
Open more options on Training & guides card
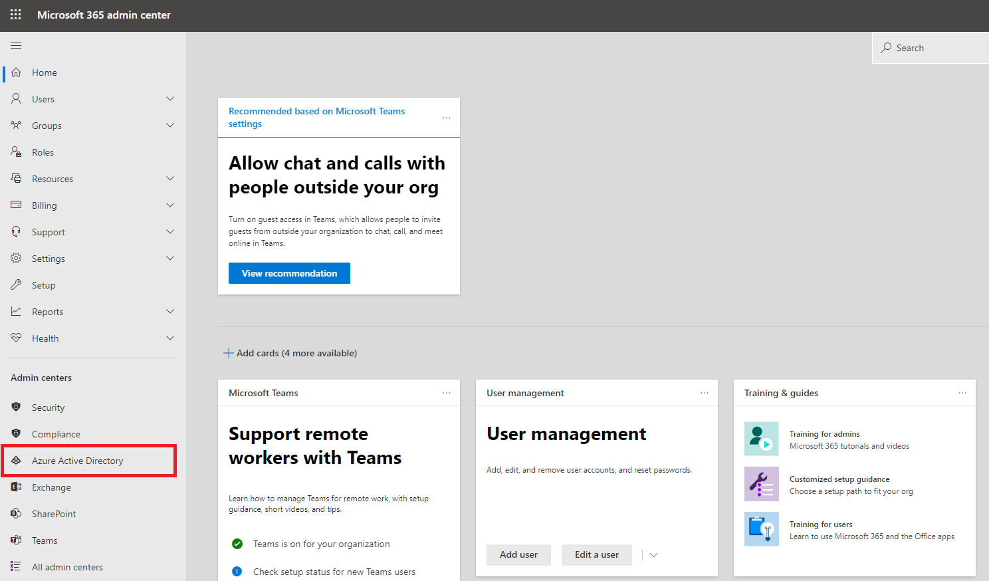pos(962,393)
